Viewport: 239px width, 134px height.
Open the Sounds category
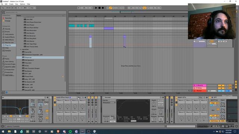point(7,29)
